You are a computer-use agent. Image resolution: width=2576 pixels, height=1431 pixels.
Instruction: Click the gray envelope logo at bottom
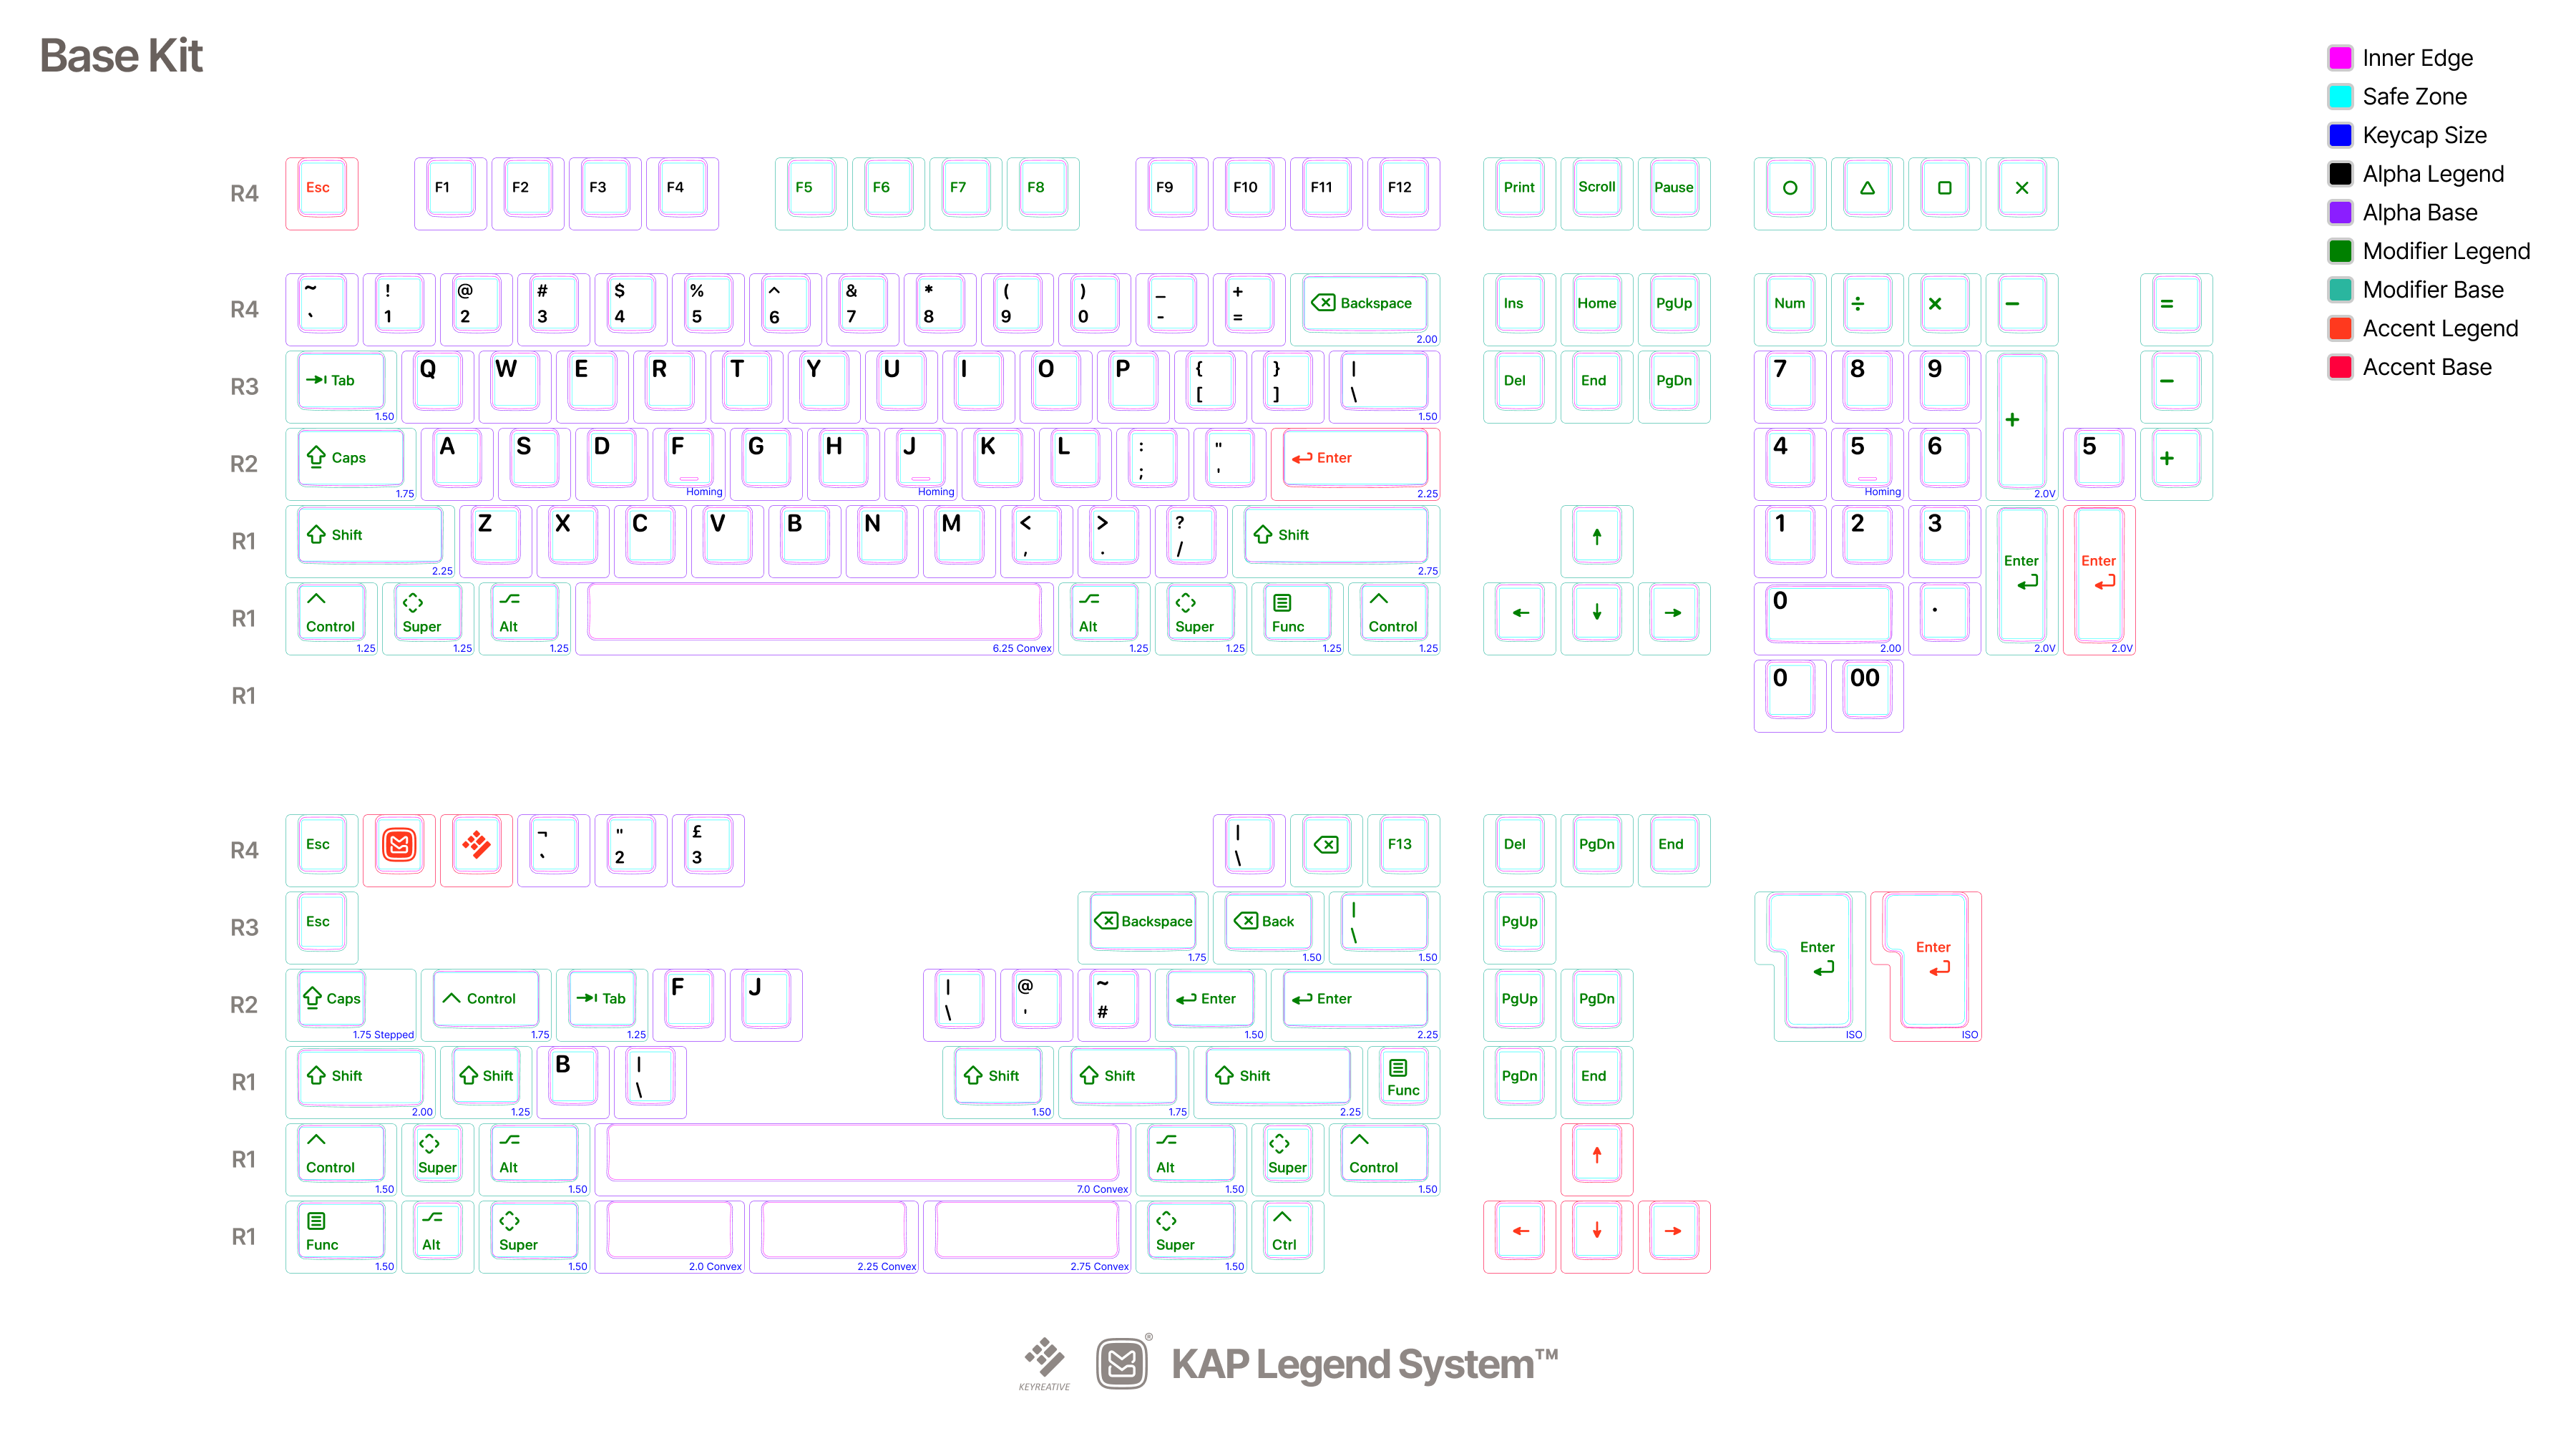pyautogui.click(x=1122, y=1363)
